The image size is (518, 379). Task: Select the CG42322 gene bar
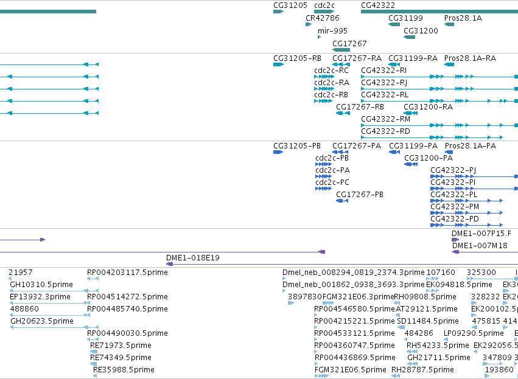pos(439,12)
